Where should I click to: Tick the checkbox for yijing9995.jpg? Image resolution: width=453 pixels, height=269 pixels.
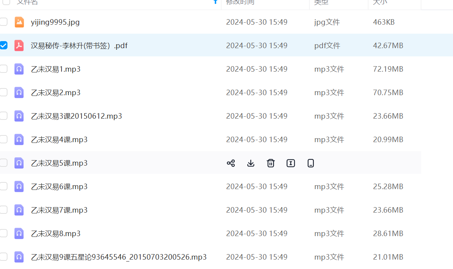[x=4, y=22]
